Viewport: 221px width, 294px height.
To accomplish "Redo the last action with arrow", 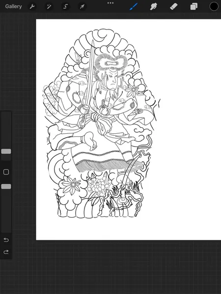I will point(6,252).
